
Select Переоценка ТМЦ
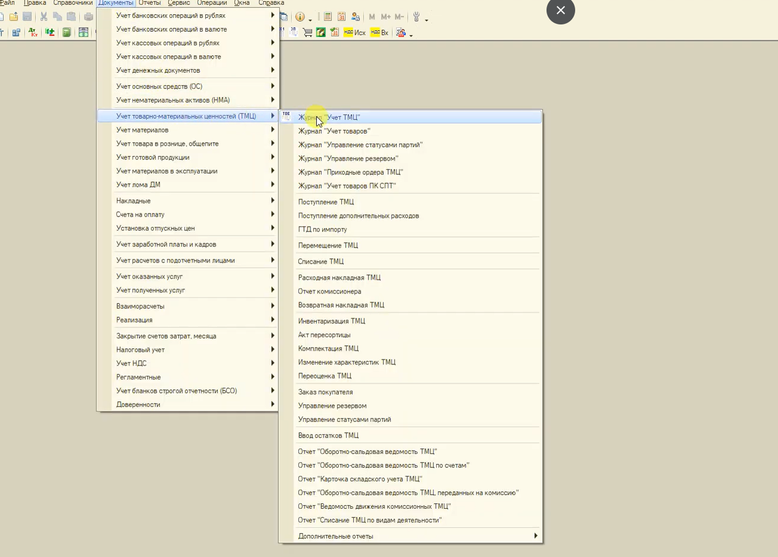tap(410, 376)
